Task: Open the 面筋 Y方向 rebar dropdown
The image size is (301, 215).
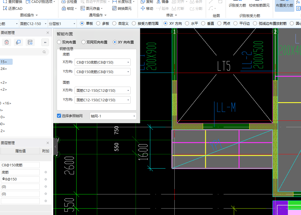Action: tap(102, 100)
